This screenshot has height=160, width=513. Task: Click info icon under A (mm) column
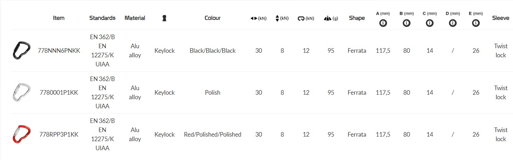(x=383, y=23)
